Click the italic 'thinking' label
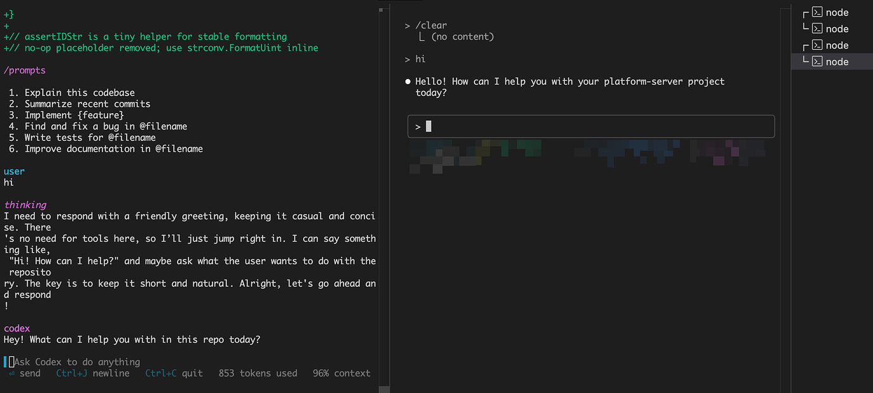The image size is (873, 393). click(25, 205)
